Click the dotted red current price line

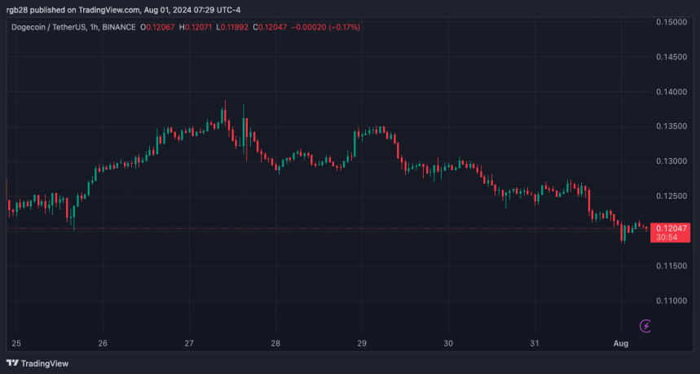[326, 228]
